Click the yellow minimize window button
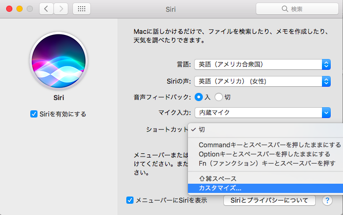The height and width of the screenshot is (215, 343). coord(20,9)
